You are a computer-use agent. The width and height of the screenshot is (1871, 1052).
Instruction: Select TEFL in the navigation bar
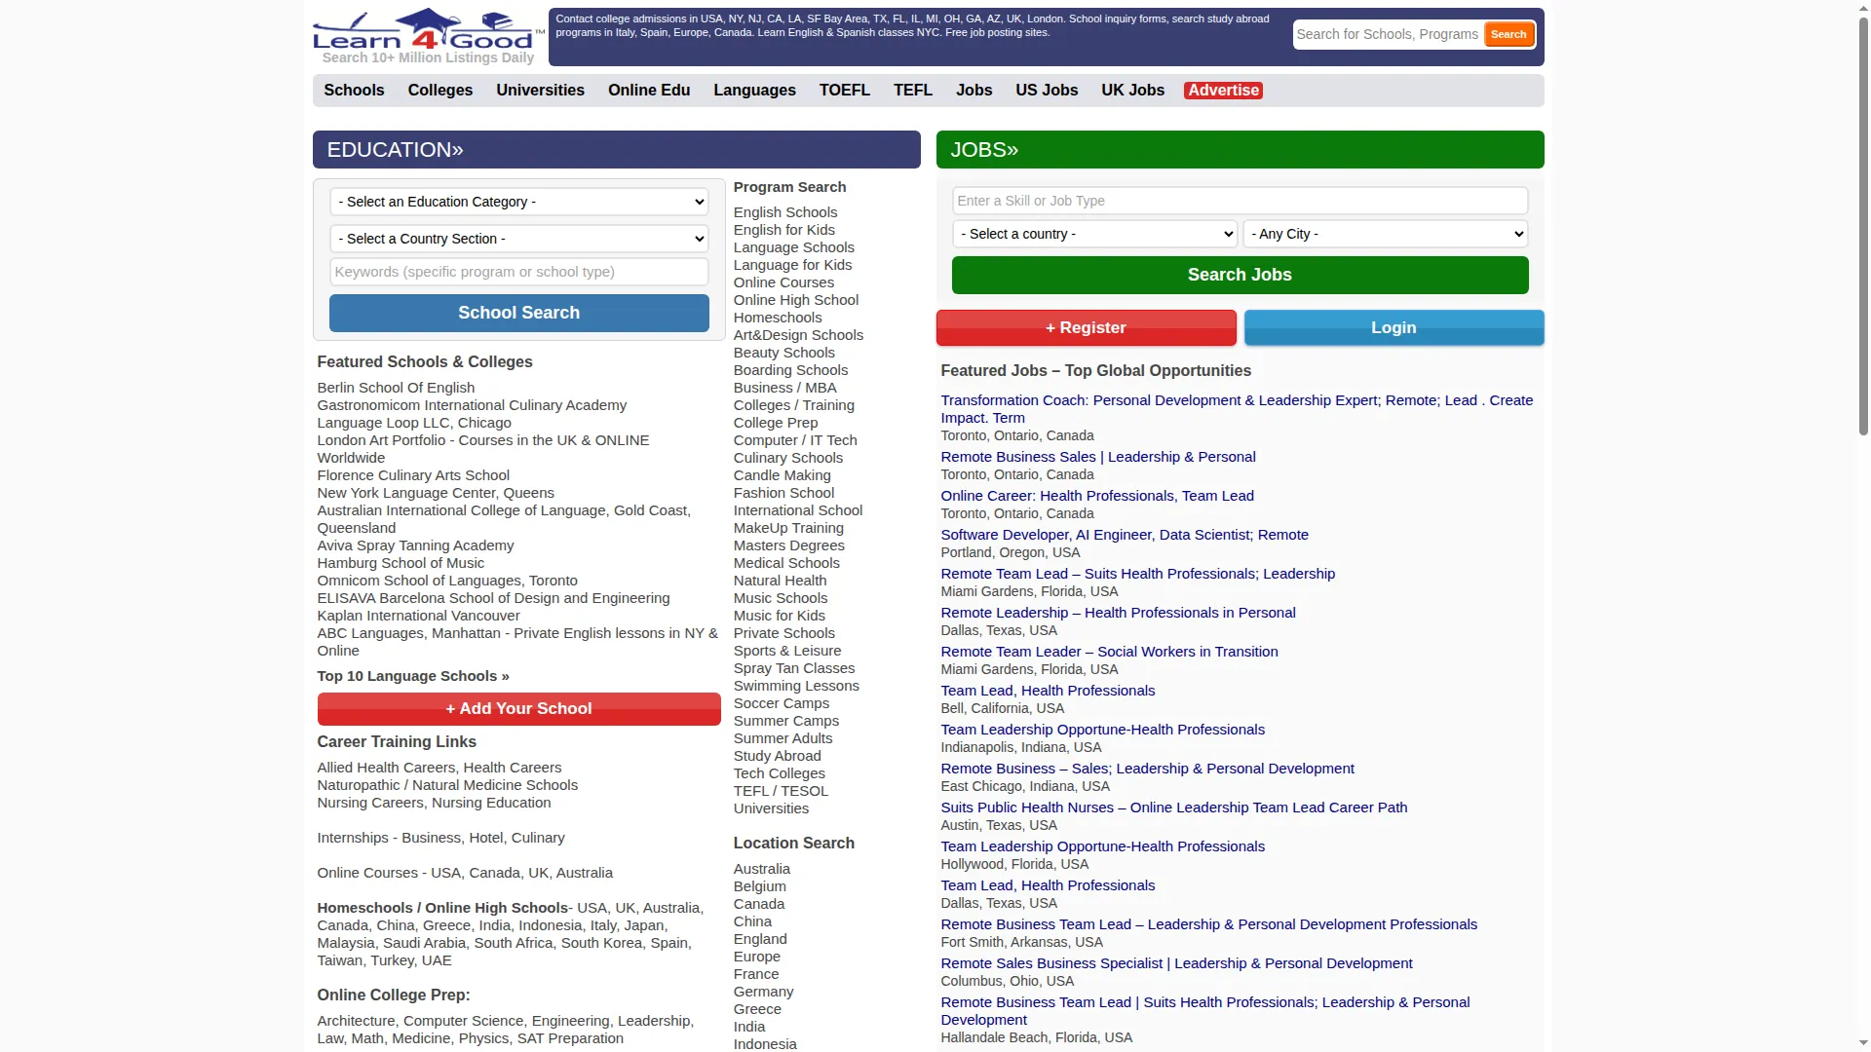point(913,90)
